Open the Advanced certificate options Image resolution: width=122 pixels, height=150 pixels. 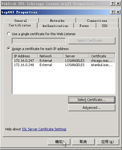coord(92,108)
